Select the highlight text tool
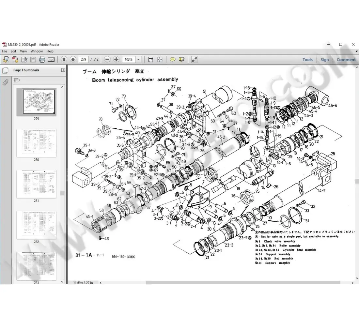This screenshot has width=359, height=326. [x=181, y=59]
